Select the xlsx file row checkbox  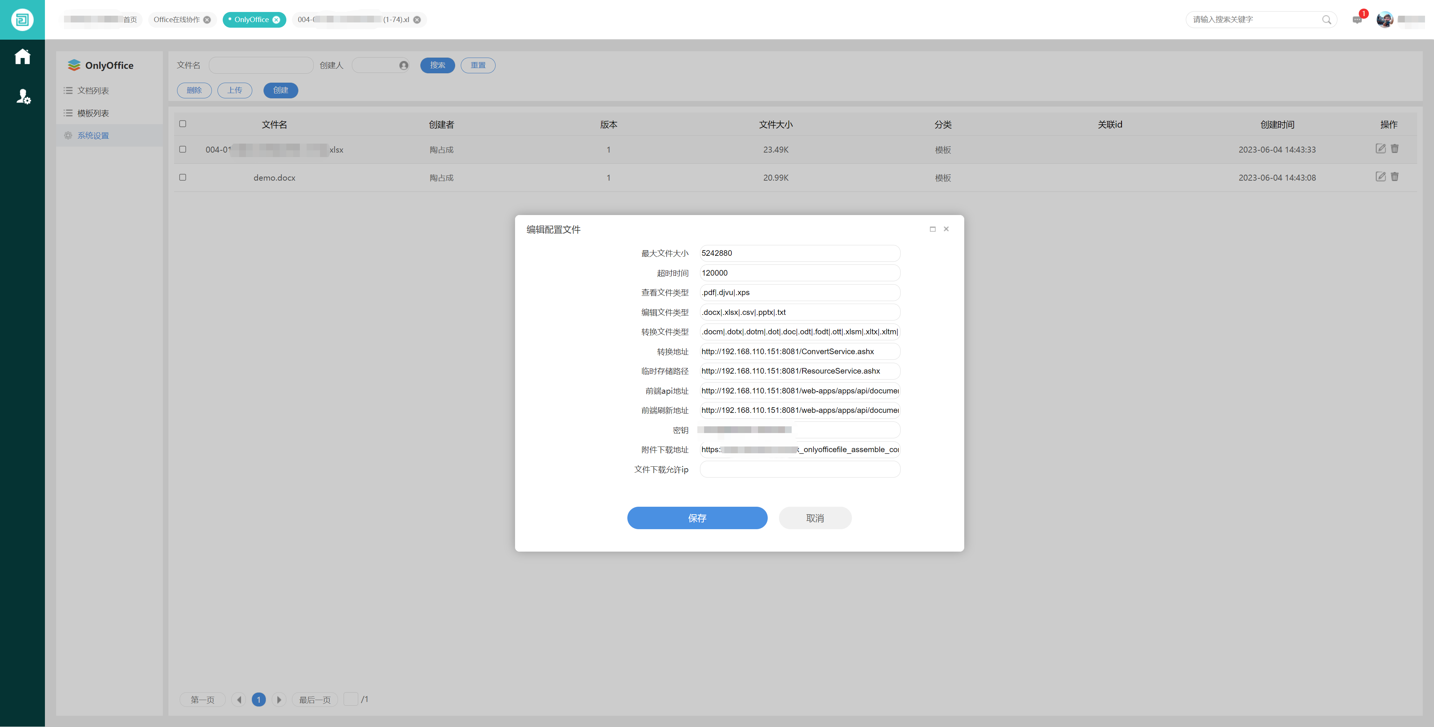[x=183, y=149]
